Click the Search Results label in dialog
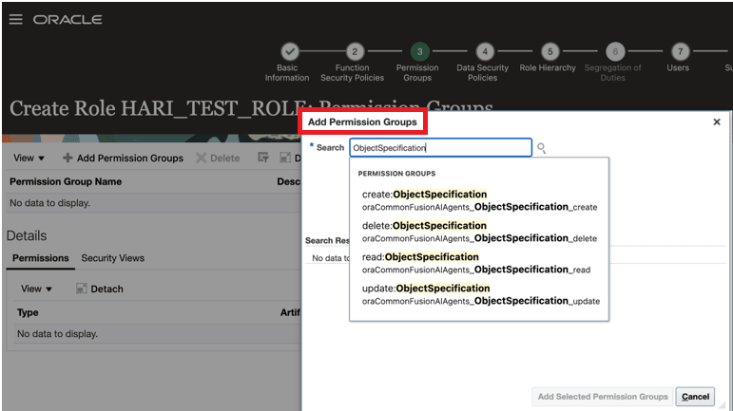The image size is (733, 411). pyautogui.click(x=327, y=241)
